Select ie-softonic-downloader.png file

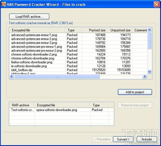(29, 66)
